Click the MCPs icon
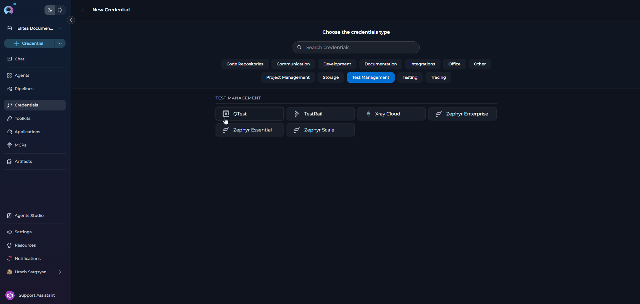Viewport: 640px width, 304px height. pos(9,145)
